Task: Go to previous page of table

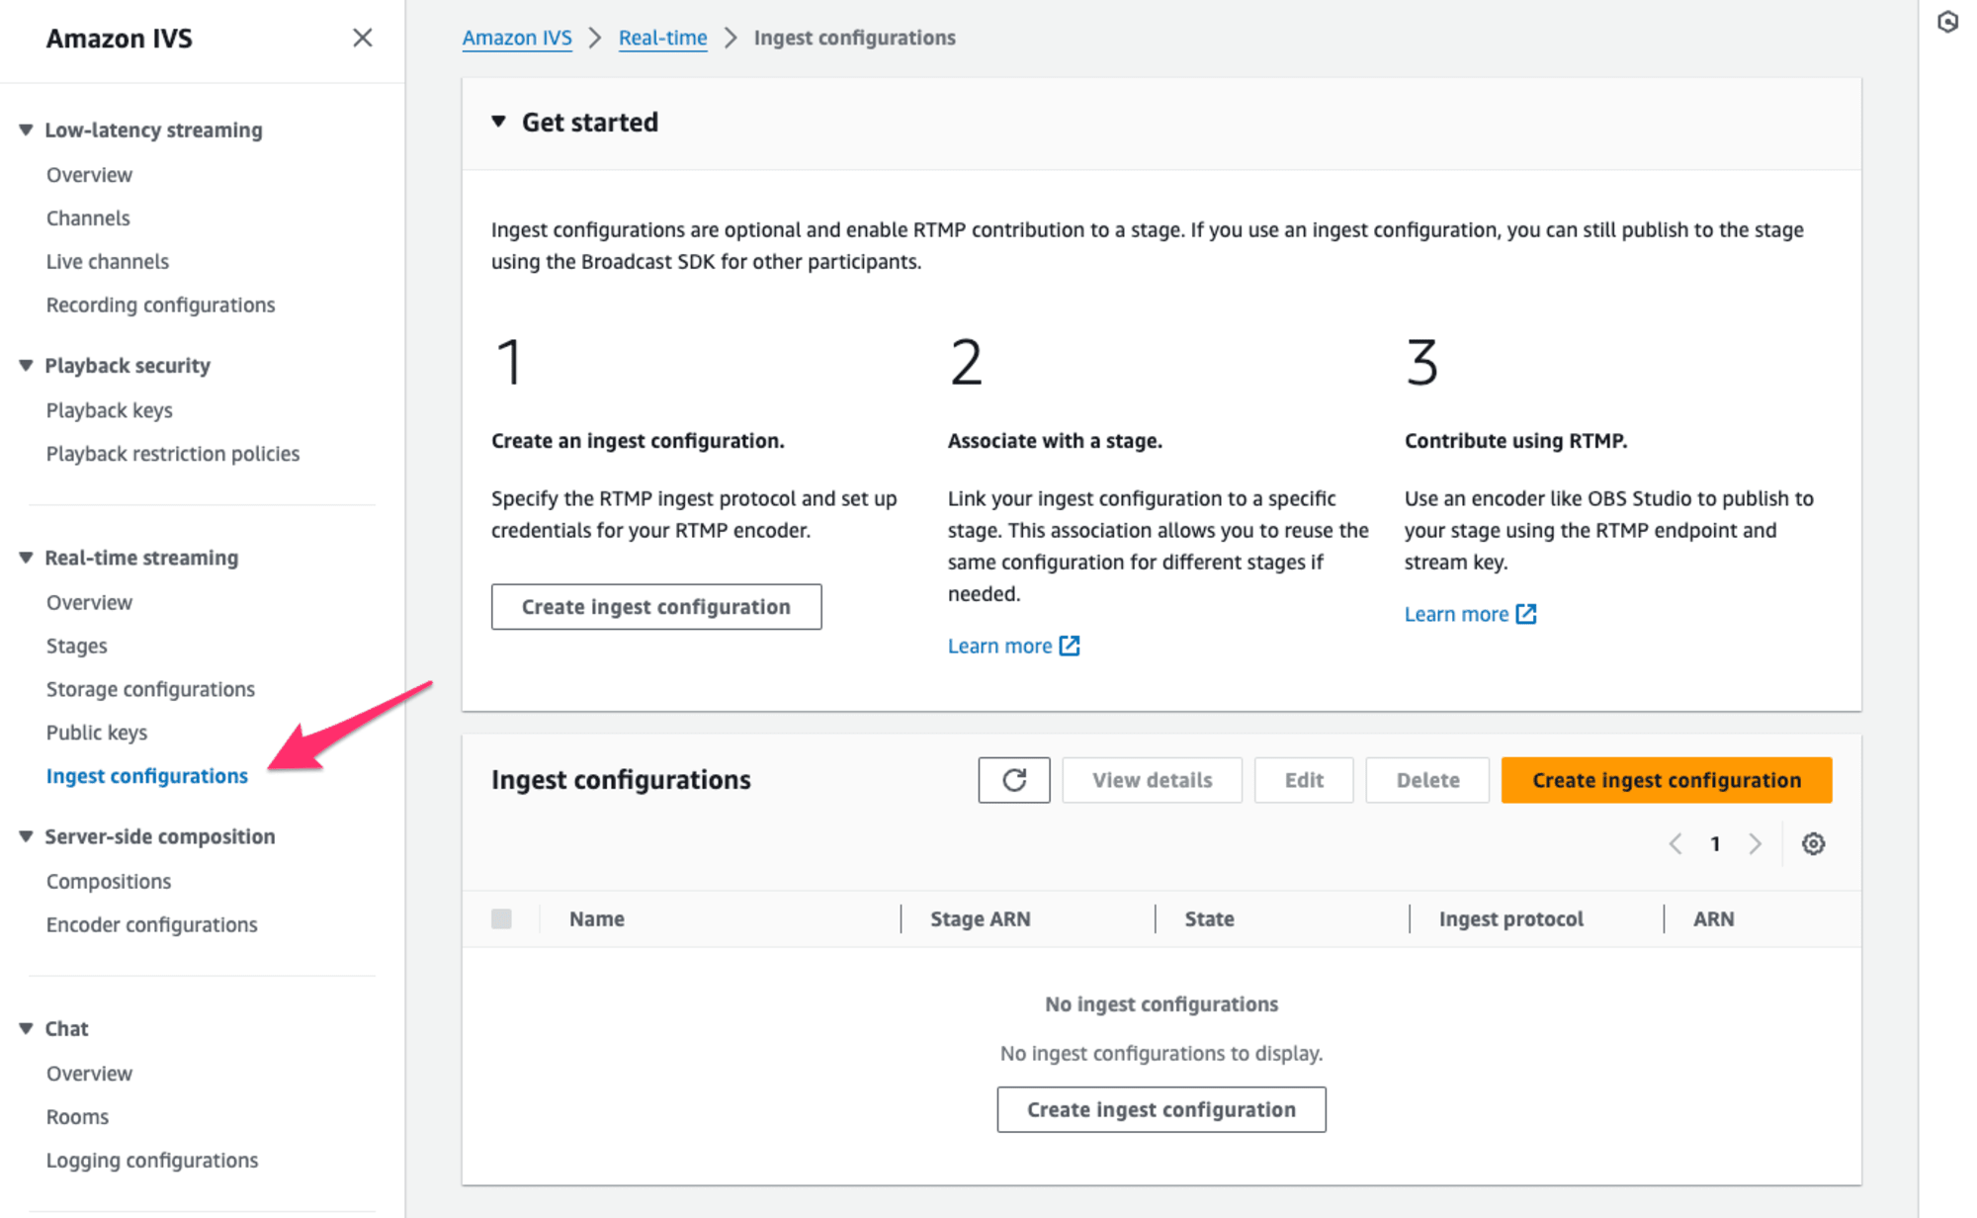Action: [1676, 843]
